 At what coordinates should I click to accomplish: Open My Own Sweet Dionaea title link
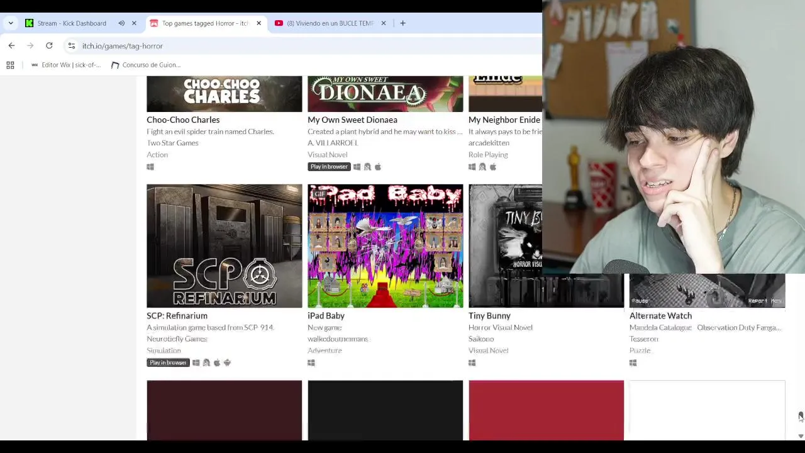click(352, 120)
